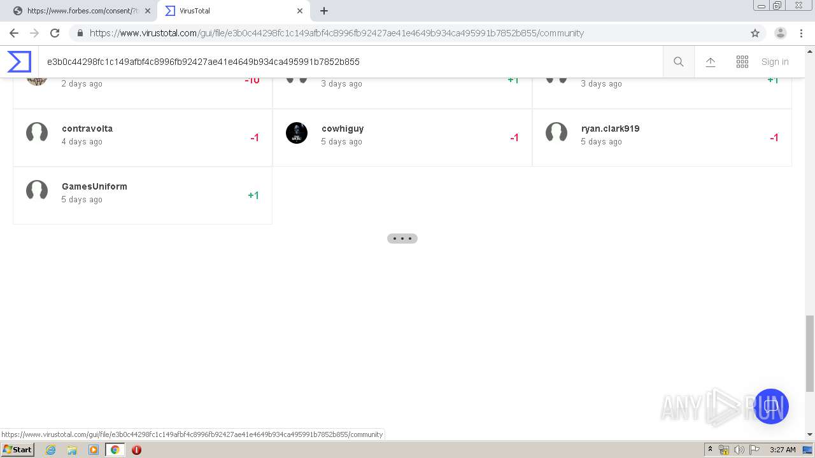Image resolution: width=815 pixels, height=458 pixels.
Task: Click the taskbar clock 3:27 AM
Action: tap(783, 450)
